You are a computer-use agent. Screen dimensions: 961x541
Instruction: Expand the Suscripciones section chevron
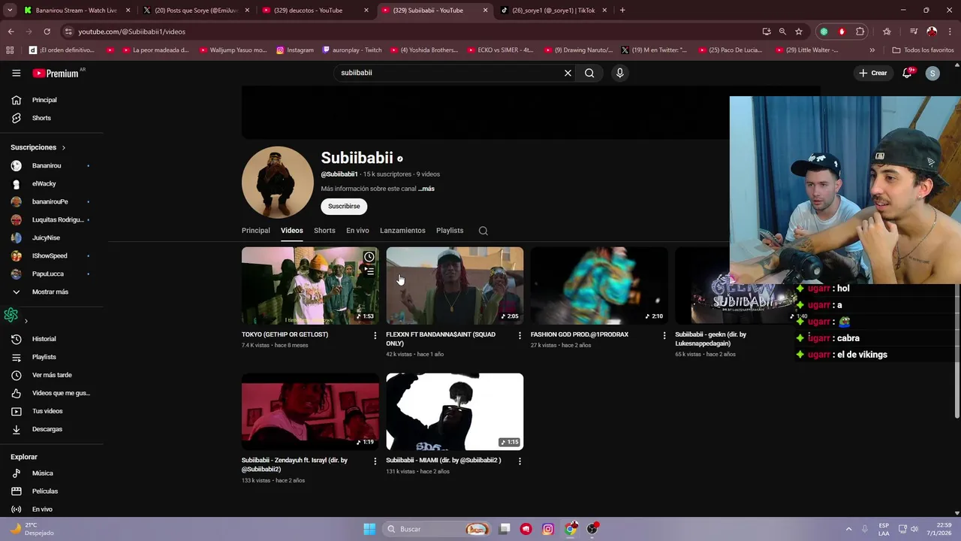click(x=64, y=147)
